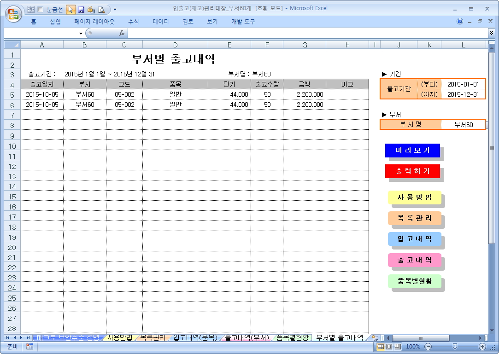499x354 pixels.
Task: Open Print Preview from quick access toolbar
Action: 101,9
